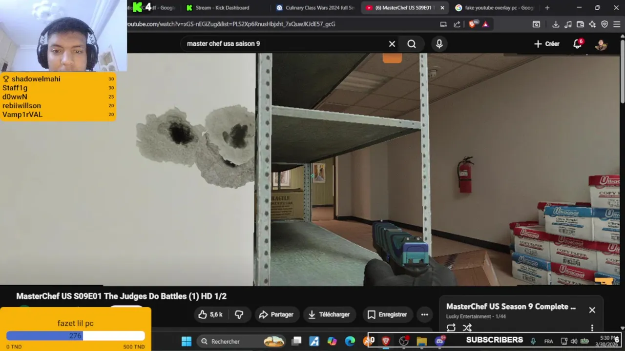Open the browser hamburger main menu
The height and width of the screenshot is (351, 625).
[617, 24]
